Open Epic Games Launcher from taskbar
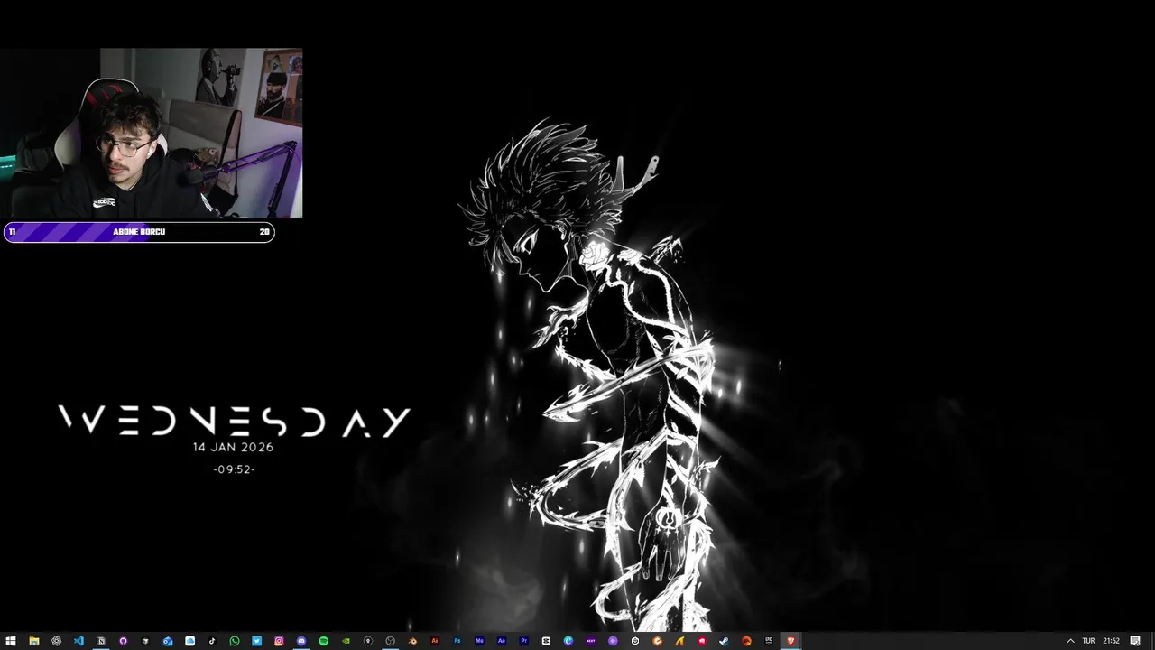 click(x=769, y=641)
